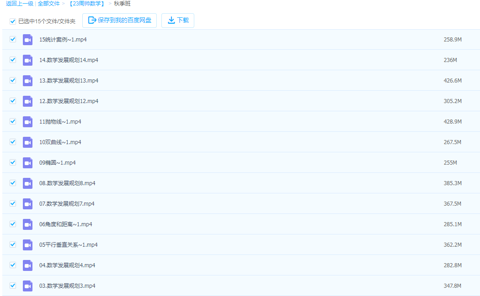This screenshot has height=296, width=480.
Task: Click video icon for 07.数学发展规划7.mp4
Action: point(27,204)
